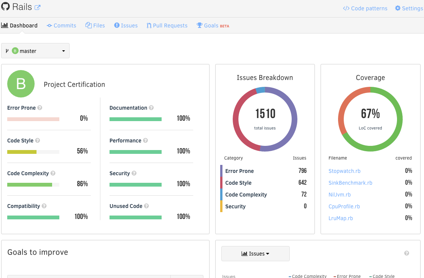The image size is (424, 278).
Task: Click the Error Prone 0% progress bar
Action: tap(33, 119)
